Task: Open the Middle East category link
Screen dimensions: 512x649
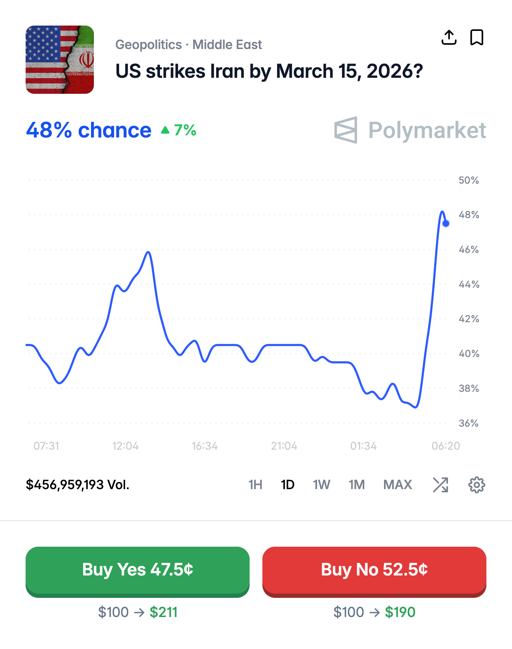Action: (x=227, y=45)
